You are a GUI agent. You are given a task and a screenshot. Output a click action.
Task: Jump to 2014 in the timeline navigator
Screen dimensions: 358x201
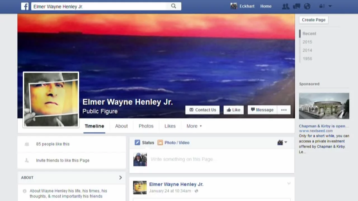point(307,50)
